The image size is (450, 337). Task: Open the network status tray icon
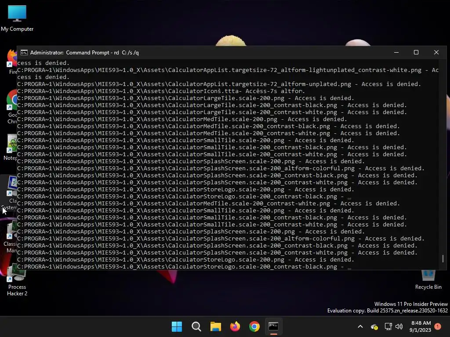[388, 326]
